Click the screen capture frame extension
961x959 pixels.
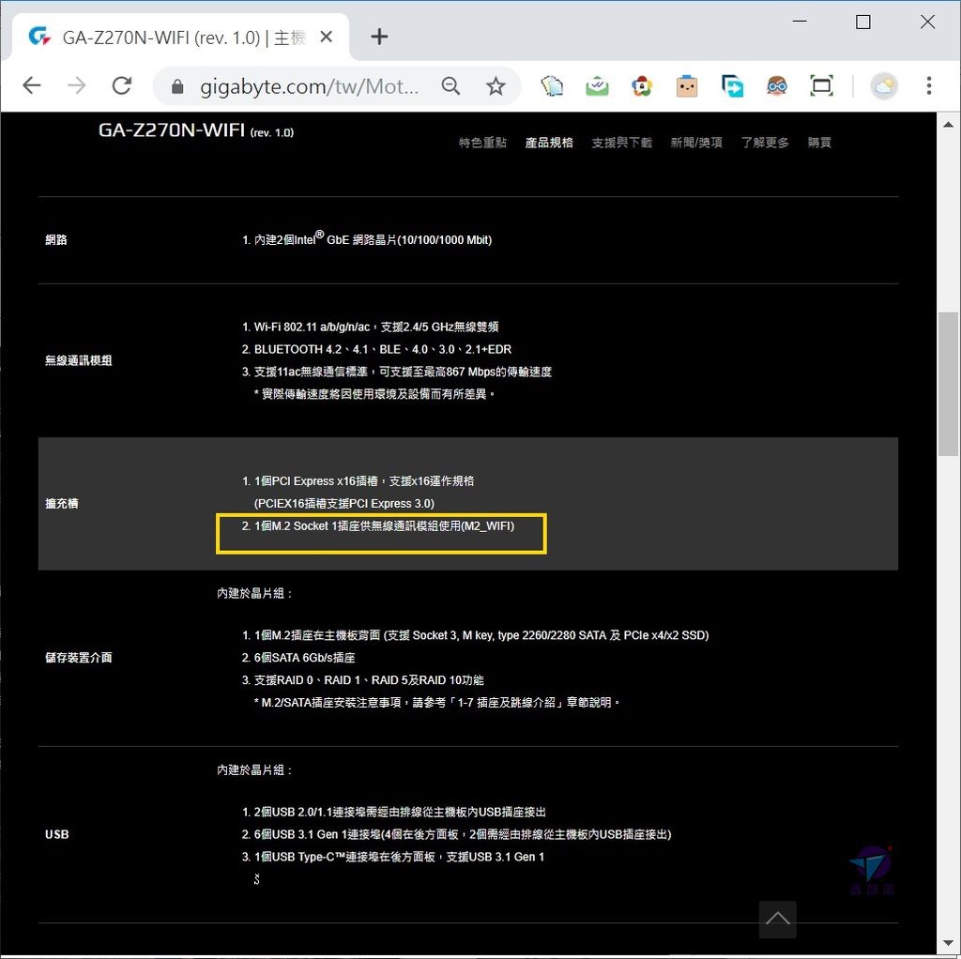click(821, 85)
